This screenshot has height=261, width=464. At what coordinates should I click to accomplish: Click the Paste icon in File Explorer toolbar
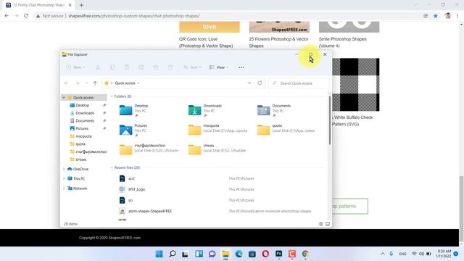click(127, 67)
